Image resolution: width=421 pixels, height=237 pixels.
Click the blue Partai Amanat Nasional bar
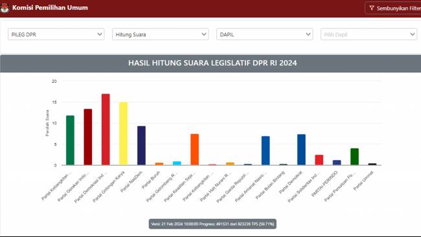[x=266, y=151]
